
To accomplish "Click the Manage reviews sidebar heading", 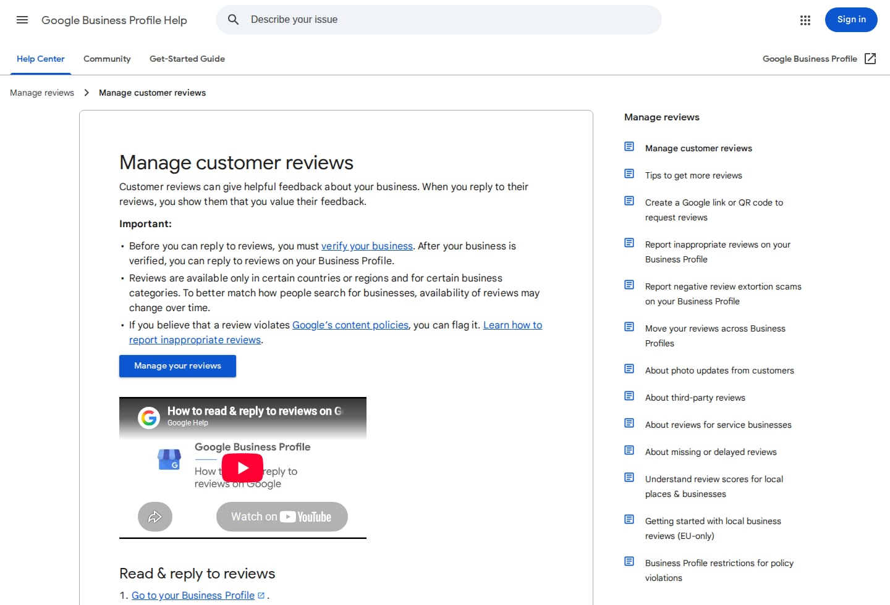I will (662, 117).
